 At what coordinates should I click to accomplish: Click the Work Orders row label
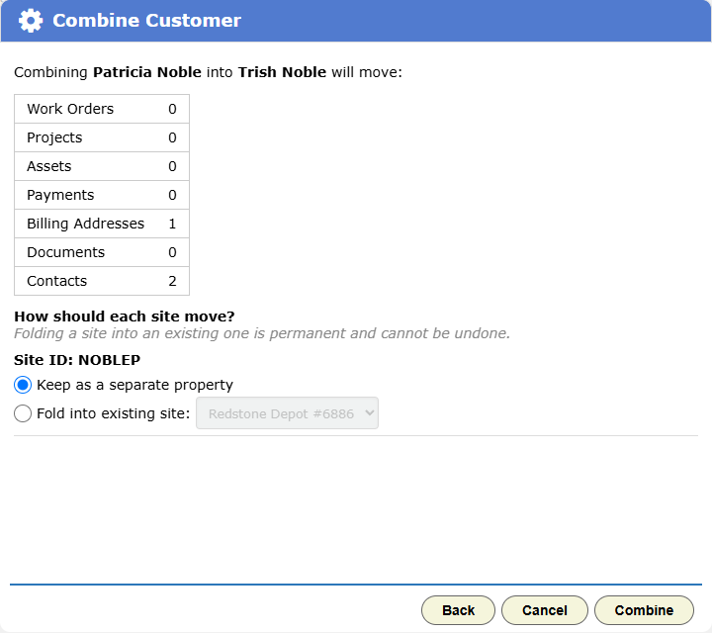tap(70, 109)
